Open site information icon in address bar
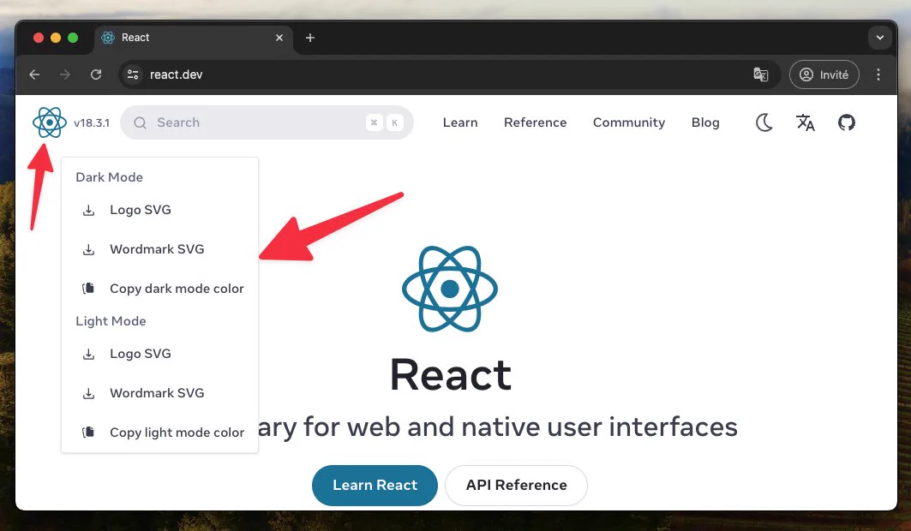The width and height of the screenshot is (911, 531). pyautogui.click(x=133, y=75)
